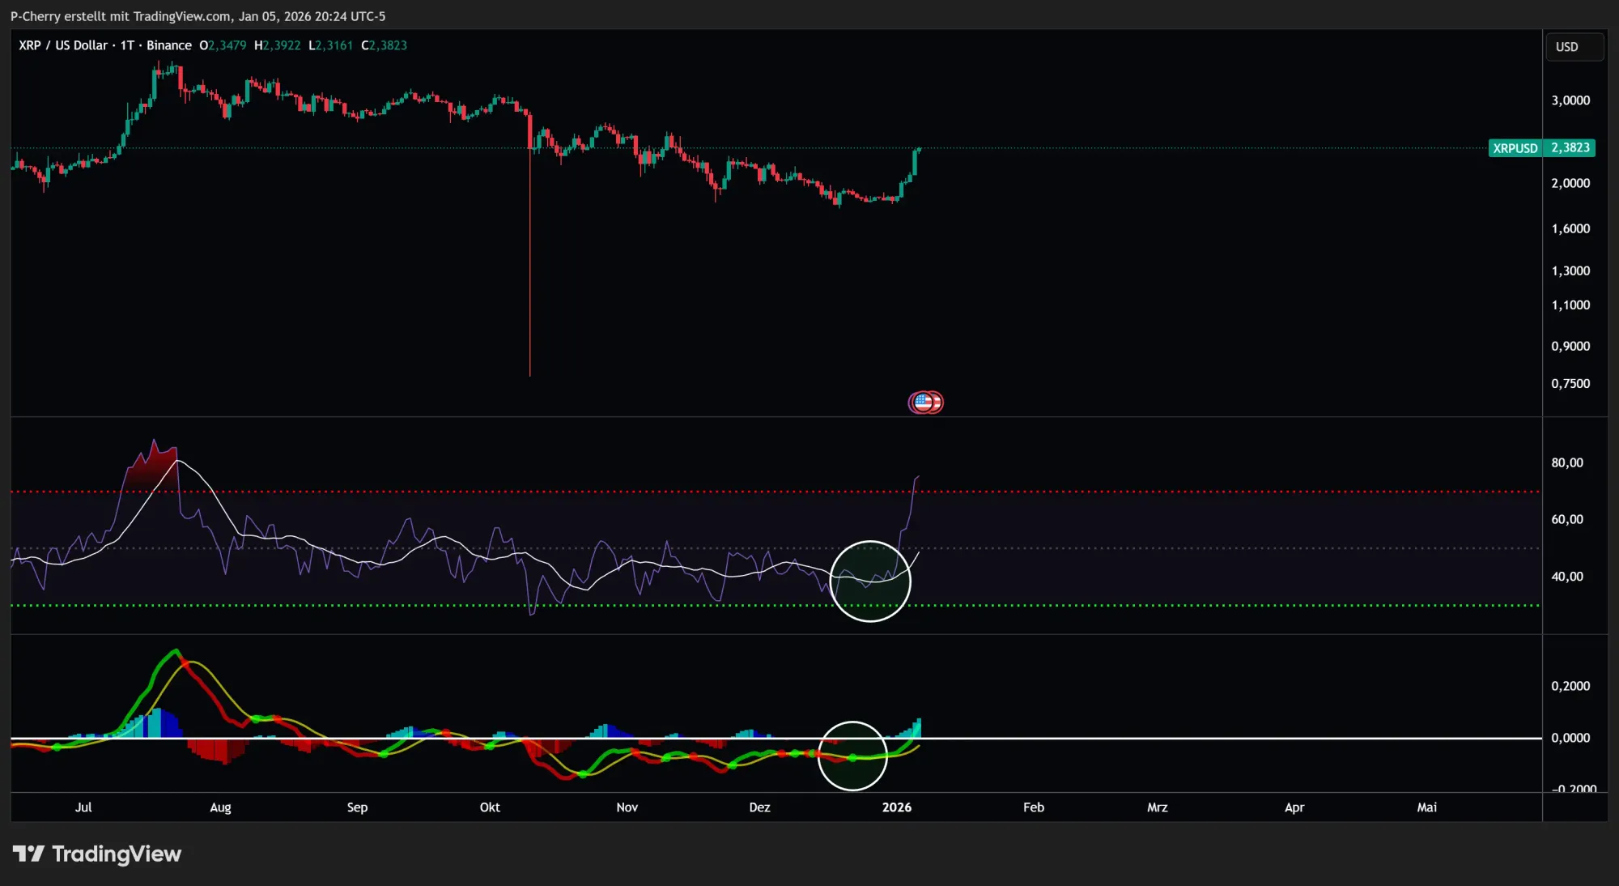Click the TradingView logo mark

pyautogui.click(x=30, y=854)
